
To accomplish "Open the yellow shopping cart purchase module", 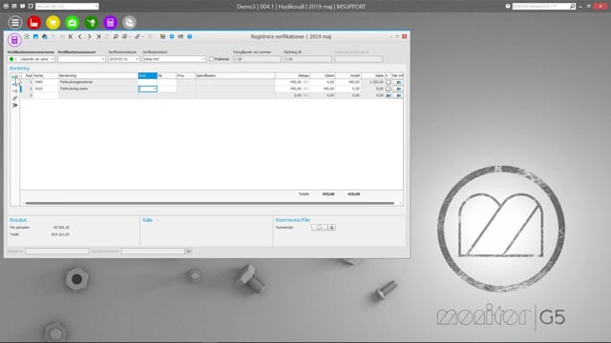I will click(53, 23).
